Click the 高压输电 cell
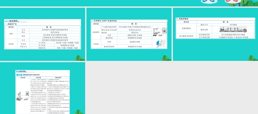Viewport: 258px width, 114px height. click(233, 25)
